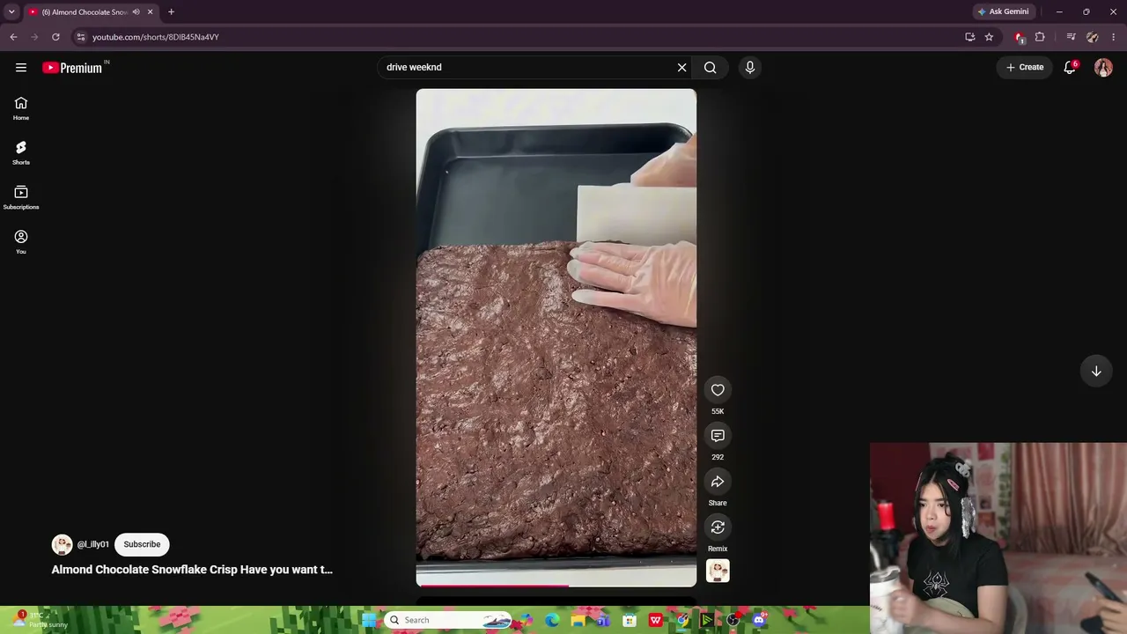
Task: Open Chrome profile avatar
Action: coord(1093,37)
